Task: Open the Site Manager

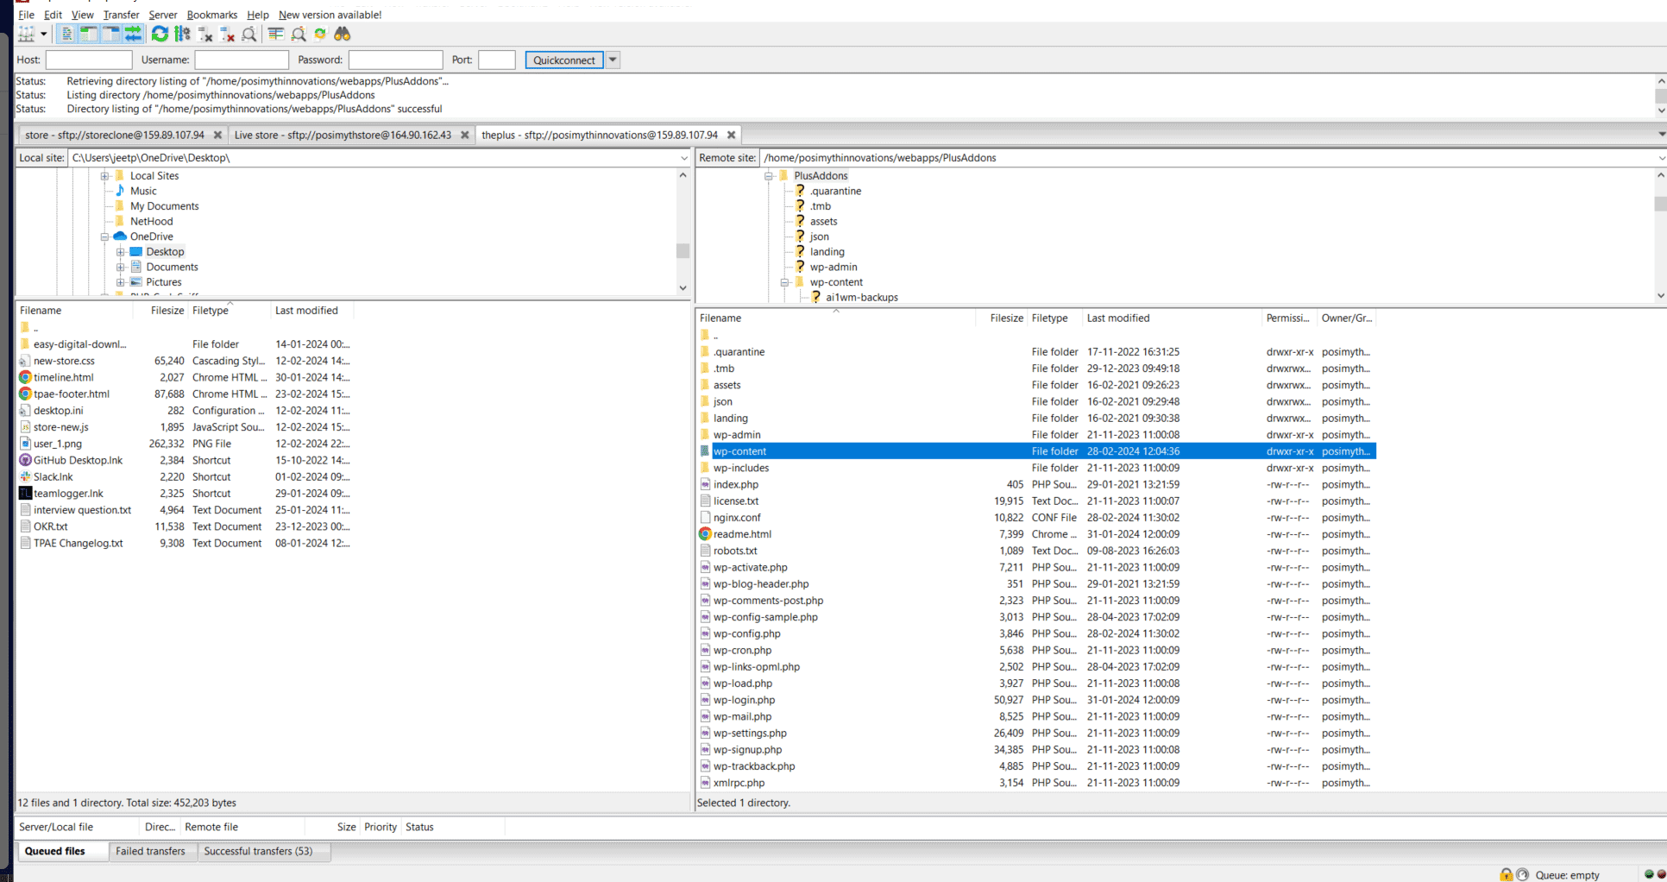Action: 28,34
